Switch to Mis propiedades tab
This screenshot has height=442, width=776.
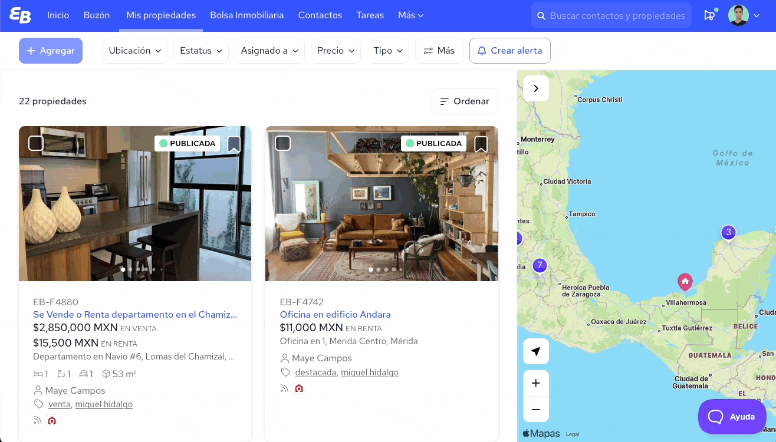pos(161,15)
